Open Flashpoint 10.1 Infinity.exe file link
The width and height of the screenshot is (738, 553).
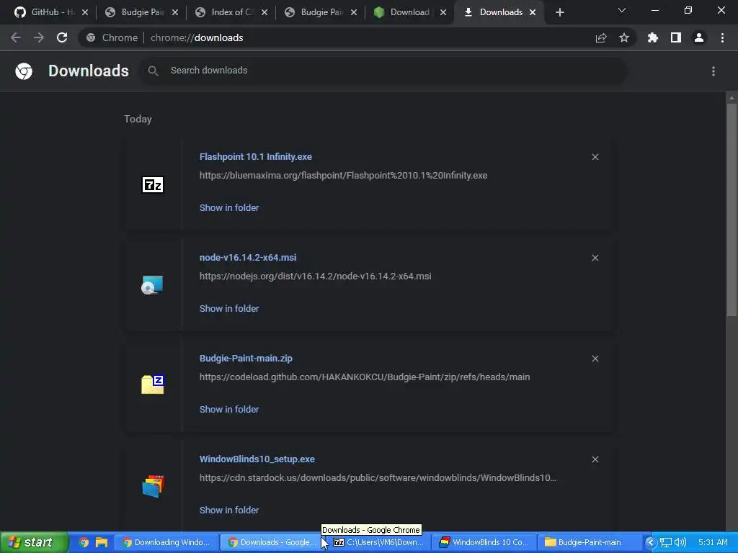[256, 156]
